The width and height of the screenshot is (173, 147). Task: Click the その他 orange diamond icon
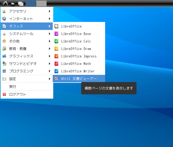coord(4,41)
